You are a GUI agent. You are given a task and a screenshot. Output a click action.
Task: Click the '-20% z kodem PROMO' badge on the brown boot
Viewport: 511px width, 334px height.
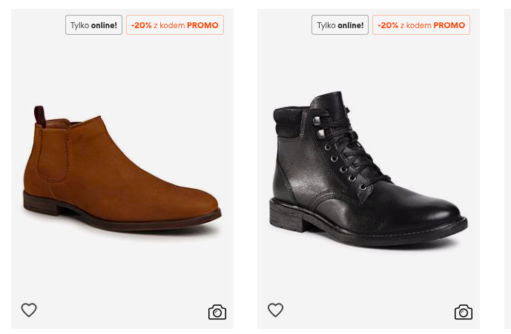tap(175, 25)
